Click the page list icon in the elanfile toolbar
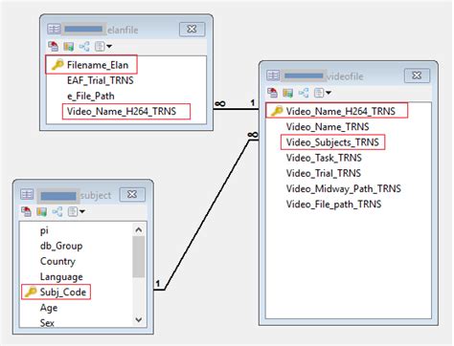The image size is (454, 346). (100, 47)
